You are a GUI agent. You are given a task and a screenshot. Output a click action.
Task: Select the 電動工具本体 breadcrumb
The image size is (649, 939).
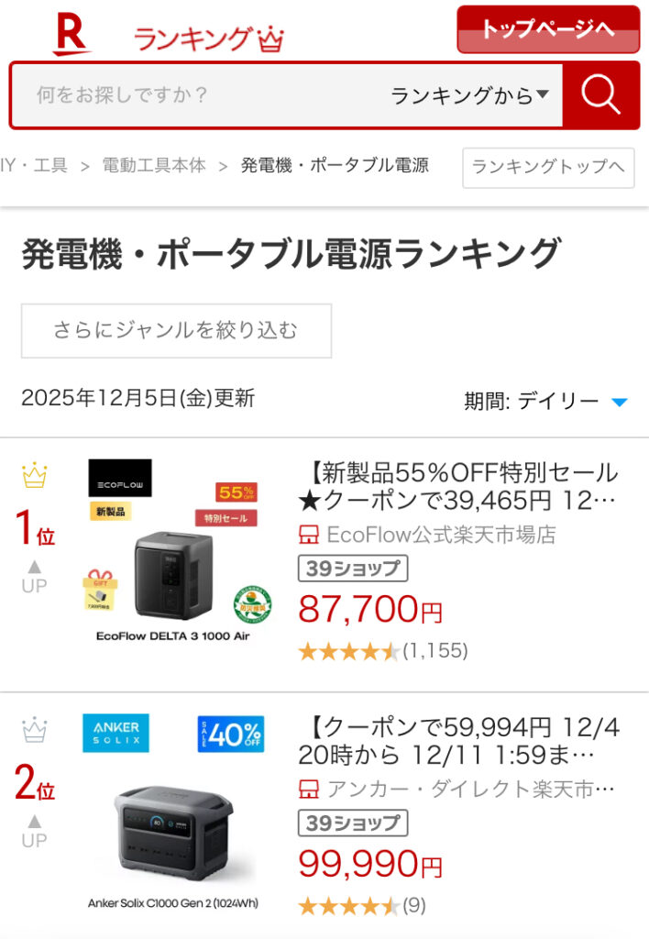(154, 166)
